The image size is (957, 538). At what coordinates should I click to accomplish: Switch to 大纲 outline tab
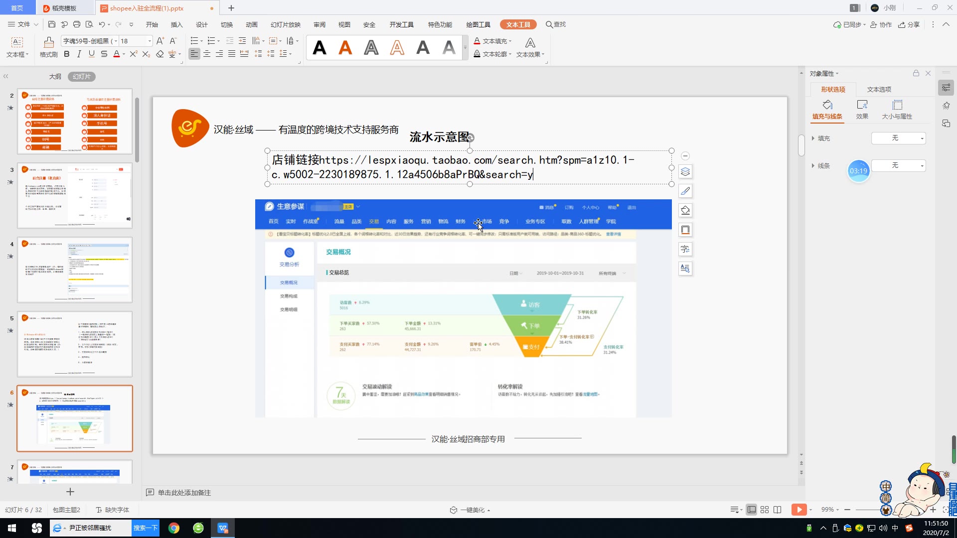pos(55,76)
